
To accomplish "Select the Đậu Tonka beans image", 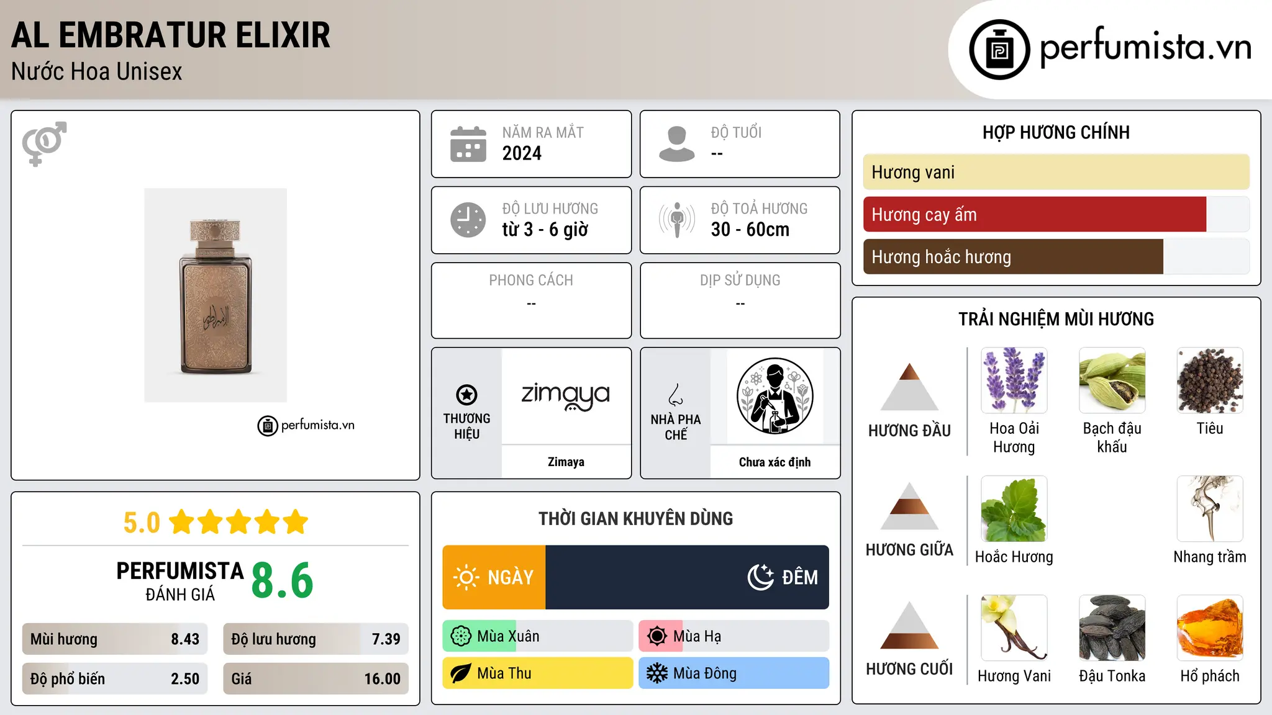I will click(1112, 628).
